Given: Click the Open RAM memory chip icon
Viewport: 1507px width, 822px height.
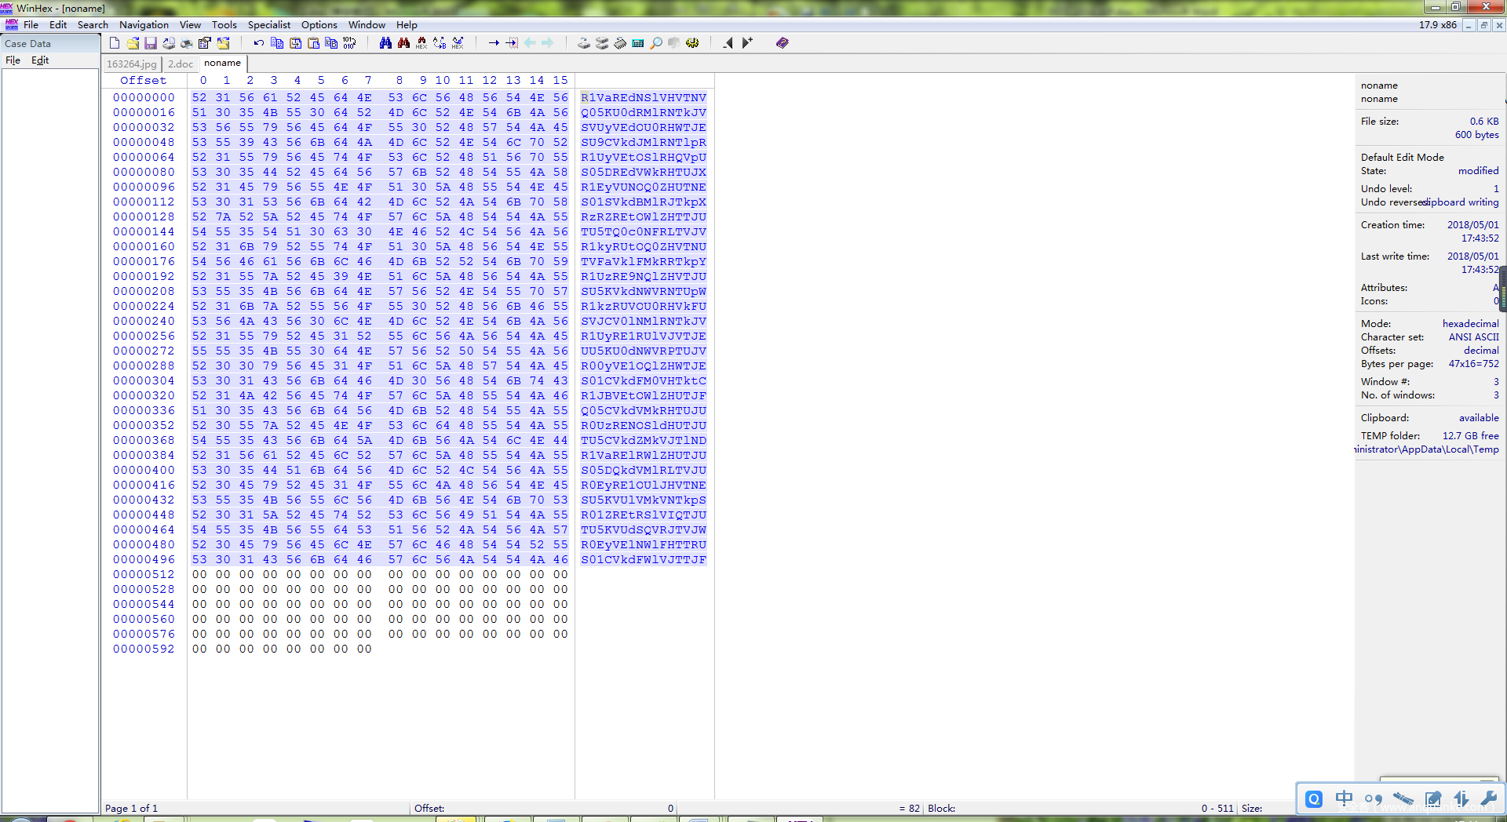Looking at the screenshot, I should click(620, 43).
